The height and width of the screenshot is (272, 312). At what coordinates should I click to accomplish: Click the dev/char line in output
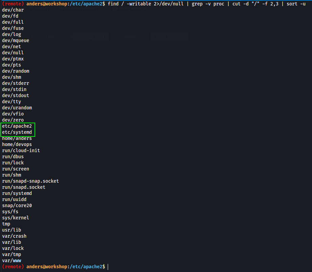(x=13, y=10)
